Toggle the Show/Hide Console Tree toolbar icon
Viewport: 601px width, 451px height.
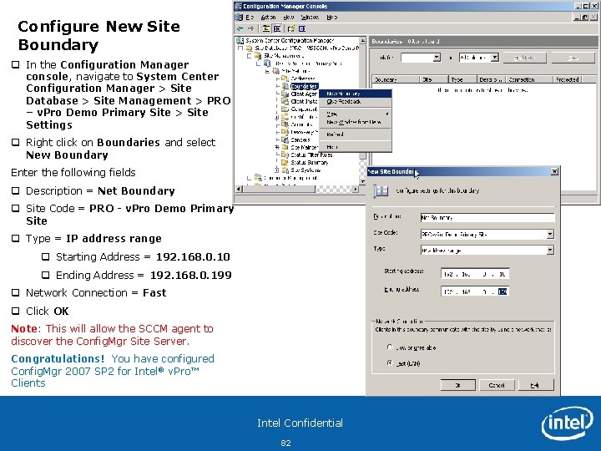[x=277, y=28]
